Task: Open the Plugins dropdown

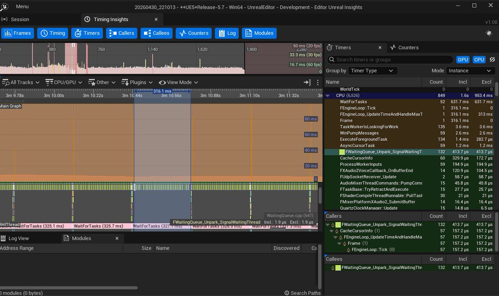Action: pos(137,82)
